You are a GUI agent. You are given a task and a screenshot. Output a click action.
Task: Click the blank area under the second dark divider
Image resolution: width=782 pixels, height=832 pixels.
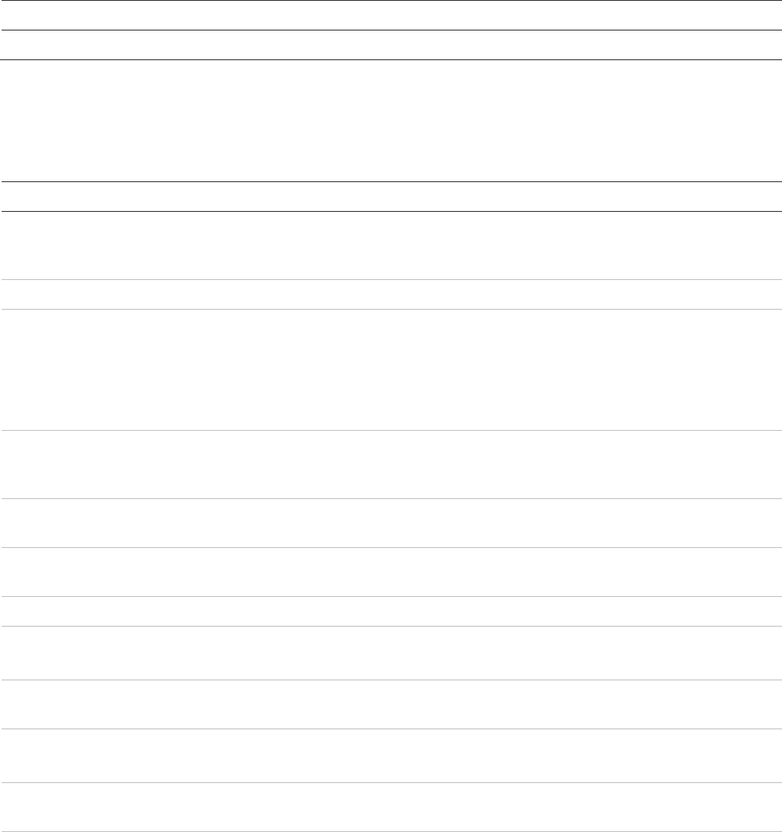point(391,246)
